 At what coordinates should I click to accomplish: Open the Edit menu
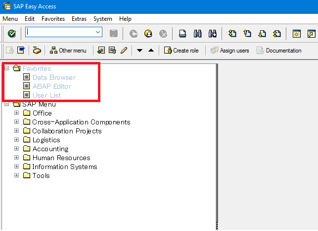coord(30,19)
